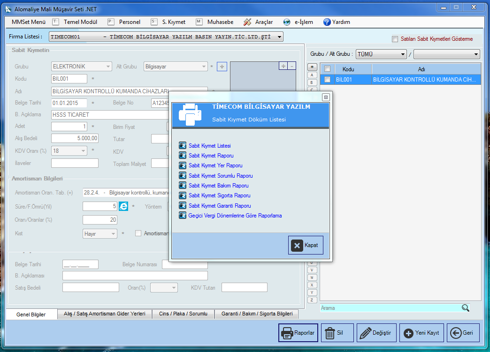Click the T icon for Temel Modül
The height and width of the screenshot is (352, 490).
coord(55,22)
